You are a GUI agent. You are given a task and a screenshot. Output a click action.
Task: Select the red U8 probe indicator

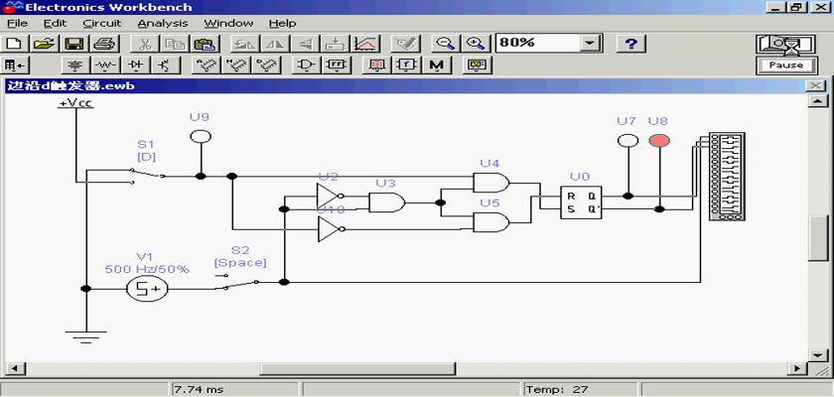click(659, 140)
